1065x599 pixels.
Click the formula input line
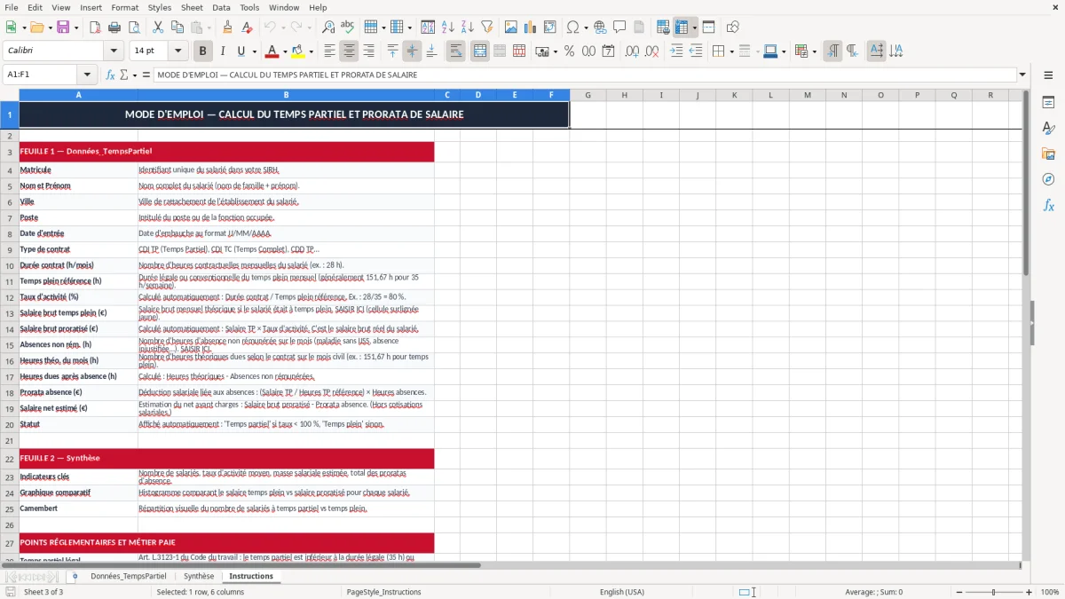pyautogui.click(x=584, y=75)
